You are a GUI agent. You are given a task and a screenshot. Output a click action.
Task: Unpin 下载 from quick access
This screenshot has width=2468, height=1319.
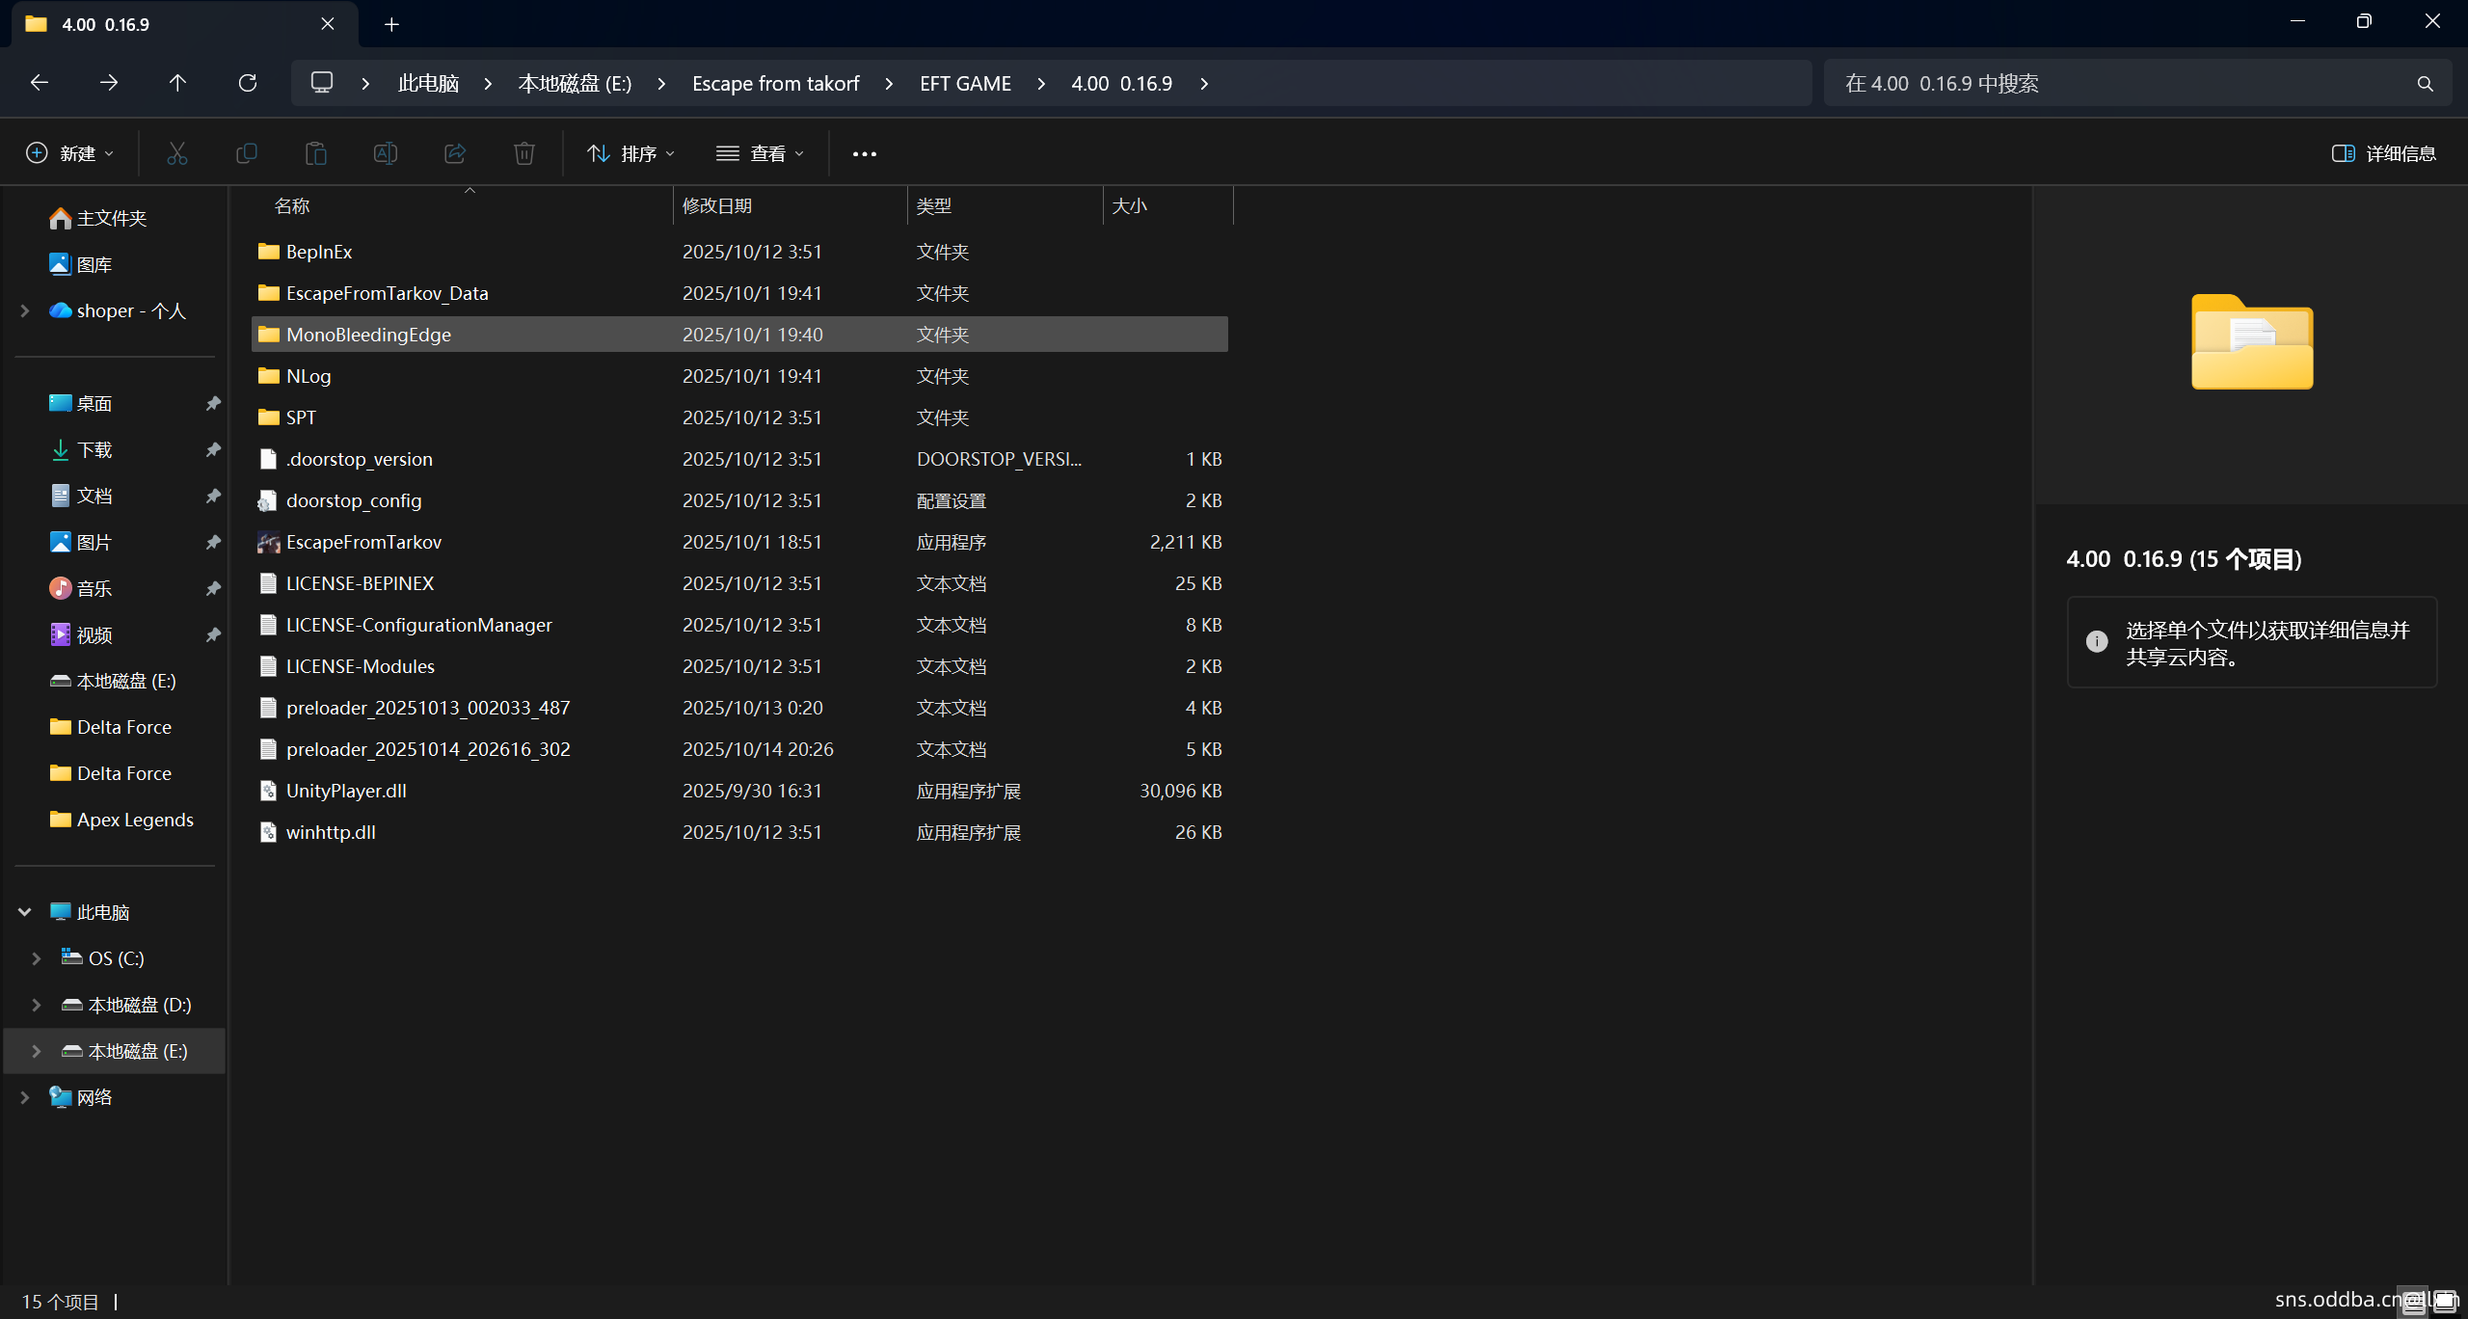pyautogui.click(x=213, y=449)
